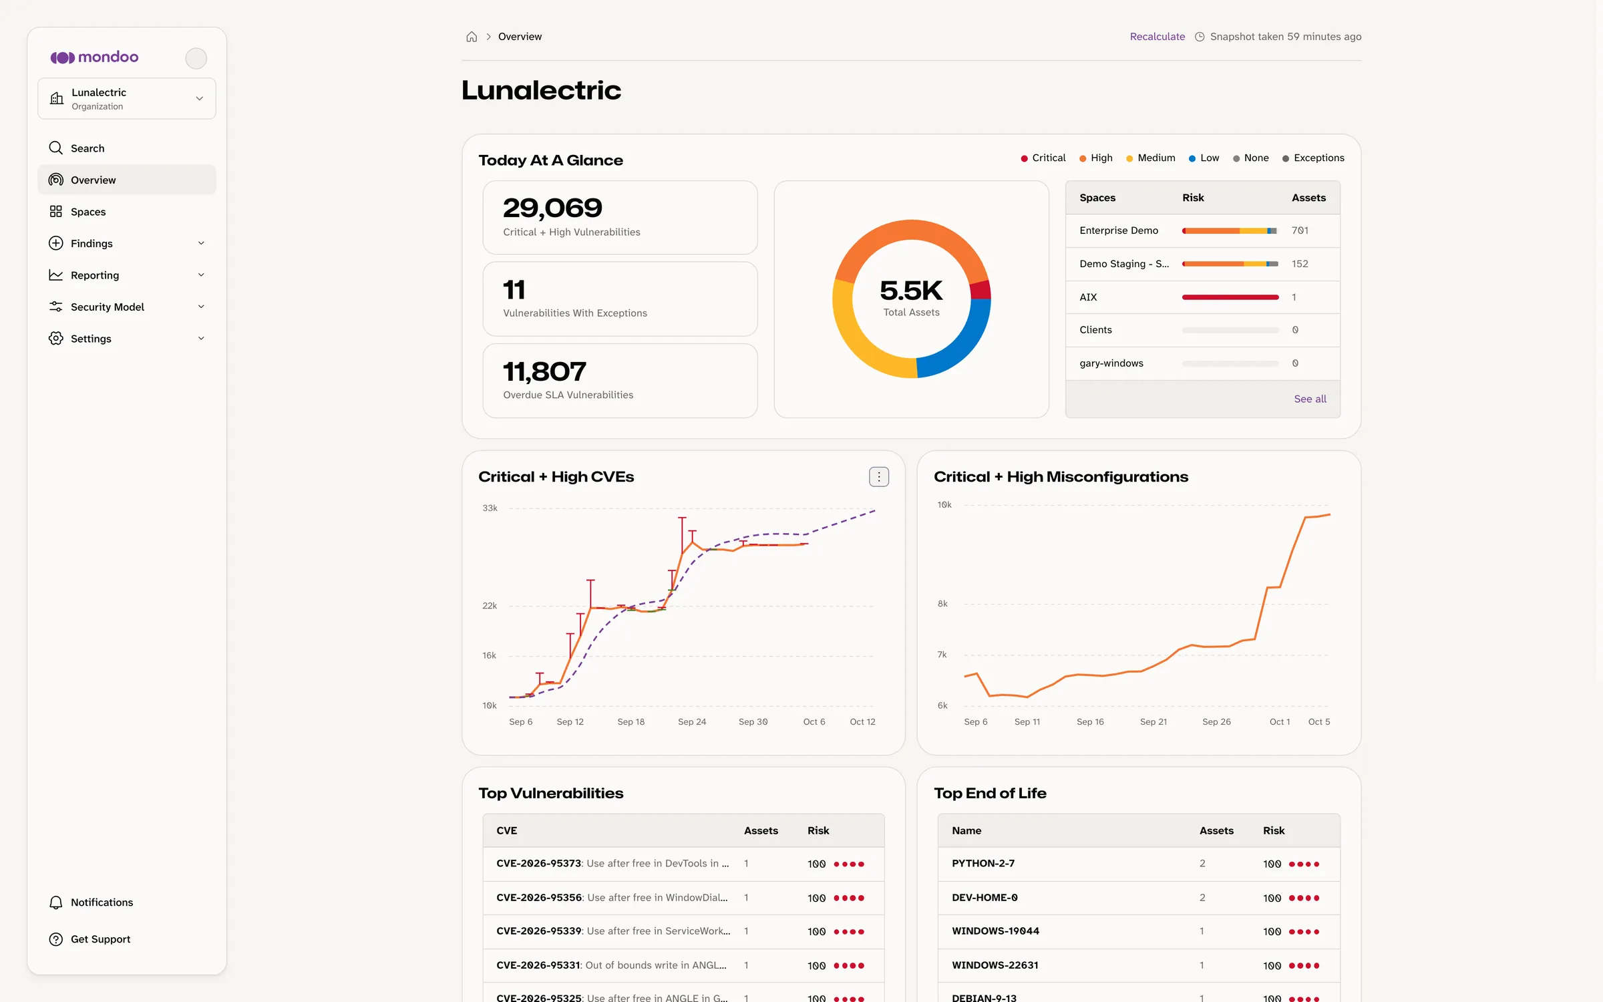
Task: Toggle the High legend item
Action: point(1095,158)
